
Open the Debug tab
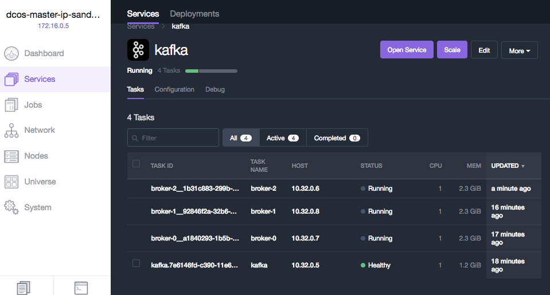[x=215, y=89]
